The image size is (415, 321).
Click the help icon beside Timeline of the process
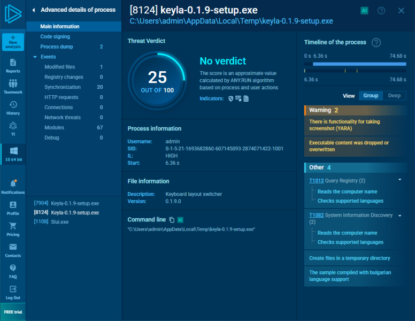point(376,43)
